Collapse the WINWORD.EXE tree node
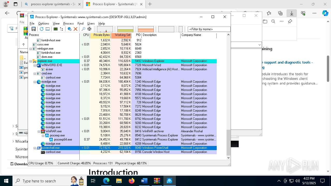The image size is (331, 186). coord(35,65)
